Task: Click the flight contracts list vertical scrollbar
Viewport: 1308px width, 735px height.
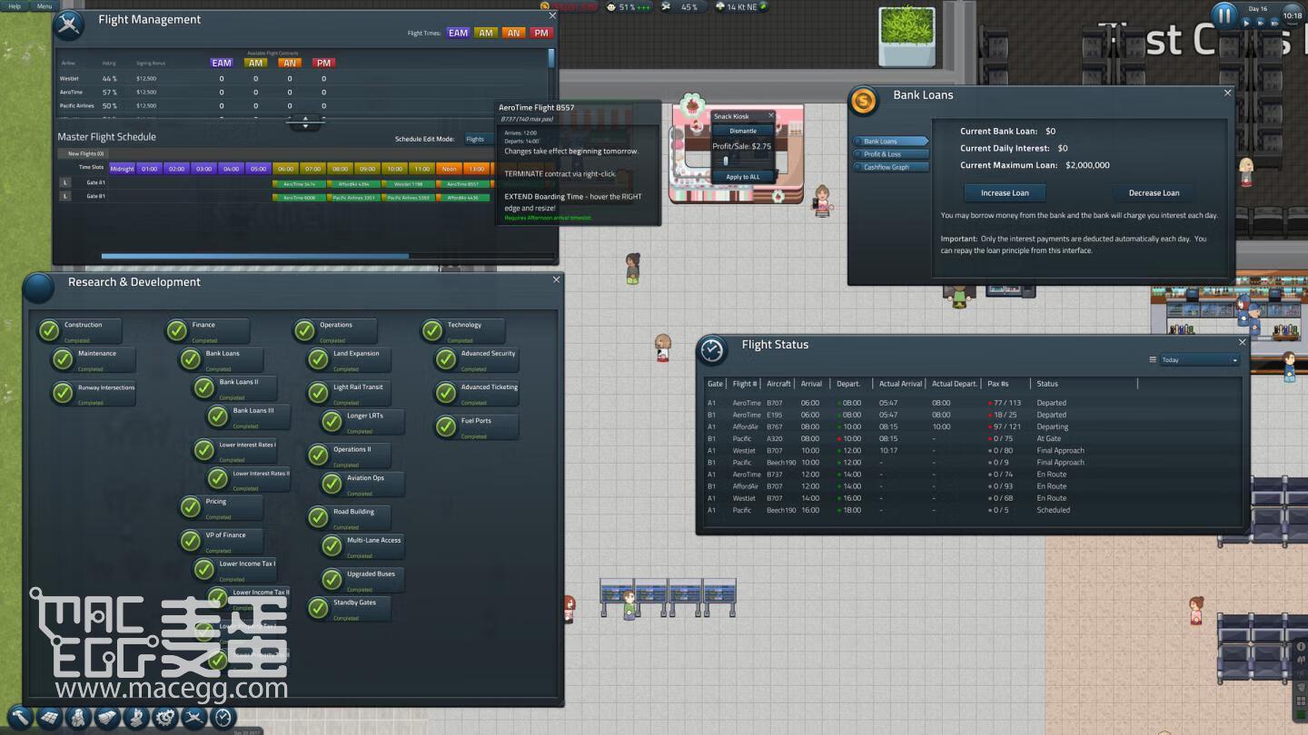Action: pyautogui.click(x=550, y=59)
